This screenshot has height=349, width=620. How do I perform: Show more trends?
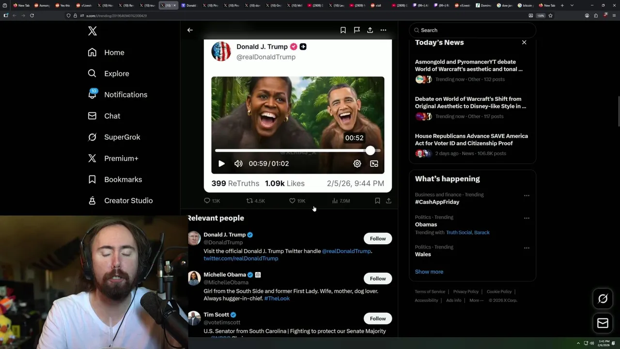[x=429, y=272]
